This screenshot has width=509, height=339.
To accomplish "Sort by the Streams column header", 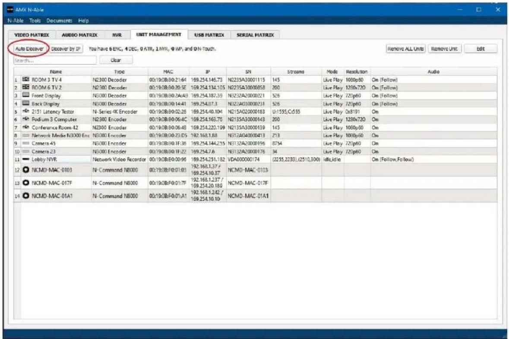I will point(296,71).
